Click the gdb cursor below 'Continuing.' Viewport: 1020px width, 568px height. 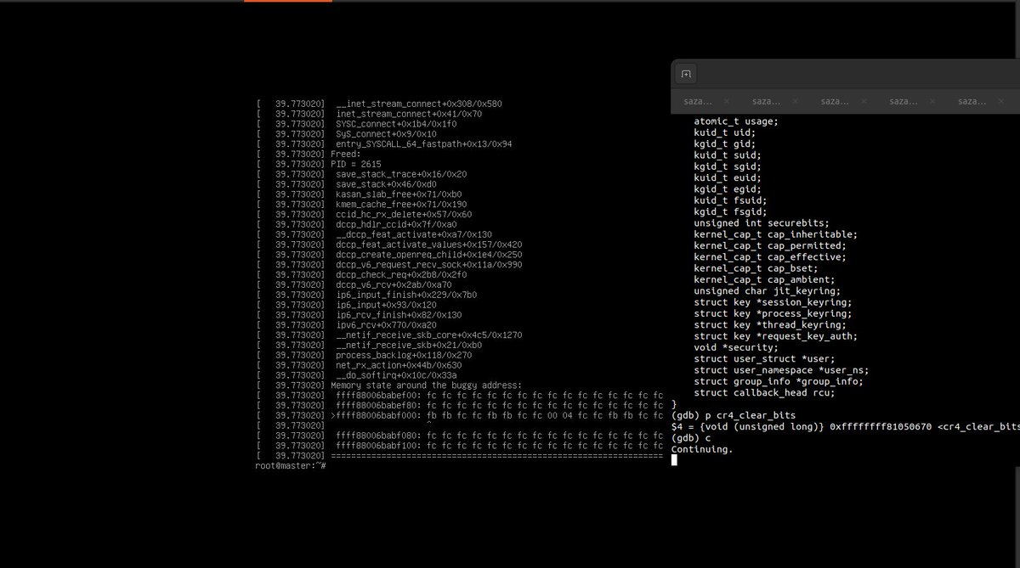[x=674, y=460]
